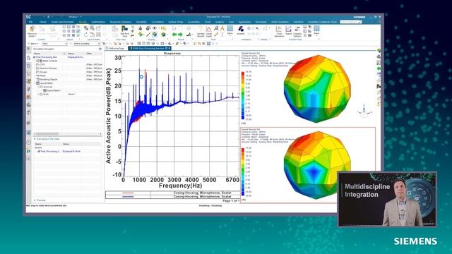Image resolution: width=452 pixels, height=254 pixels.
Task: Open the Entire Assembly scope dropdown
Action: coord(87,44)
